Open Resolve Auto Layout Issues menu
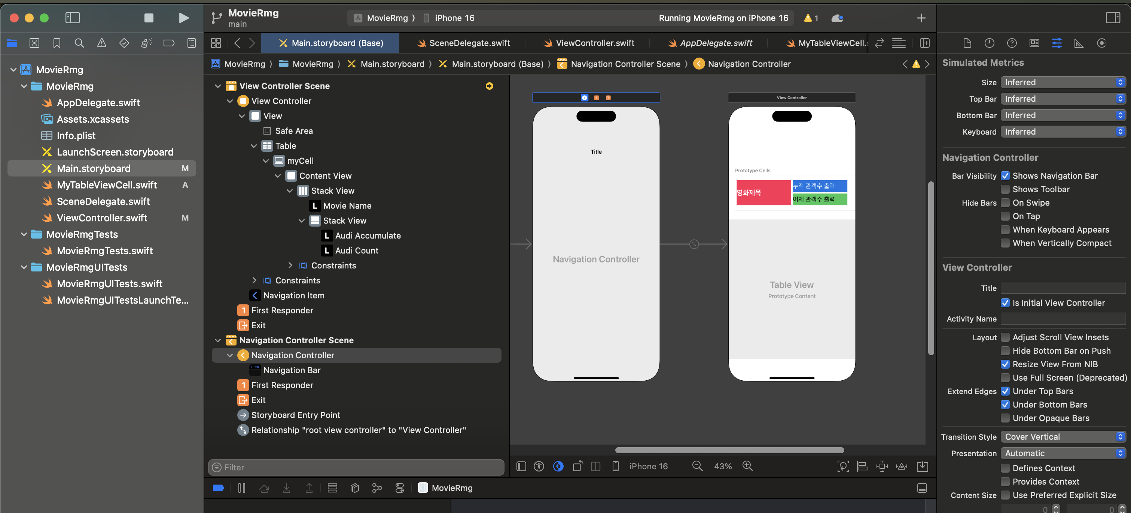Viewport: 1131px width, 513px height. [x=902, y=466]
